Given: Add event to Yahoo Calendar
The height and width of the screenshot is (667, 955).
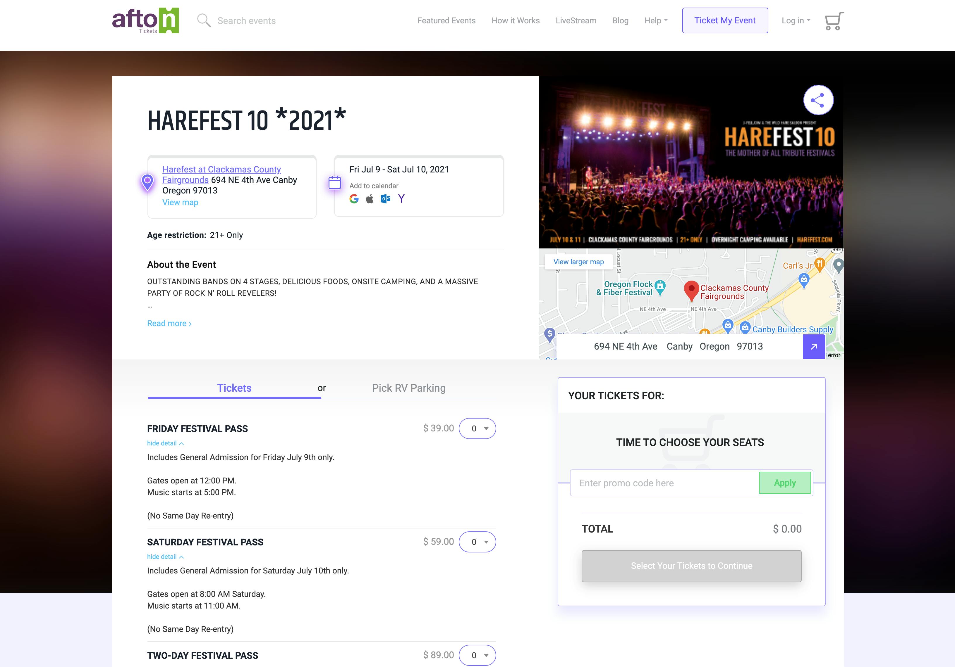Looking at the screenshot, I should (401, 199).
